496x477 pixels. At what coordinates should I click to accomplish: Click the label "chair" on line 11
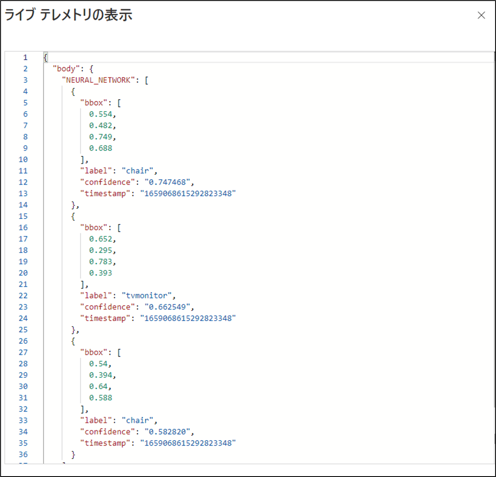point(137,171)
